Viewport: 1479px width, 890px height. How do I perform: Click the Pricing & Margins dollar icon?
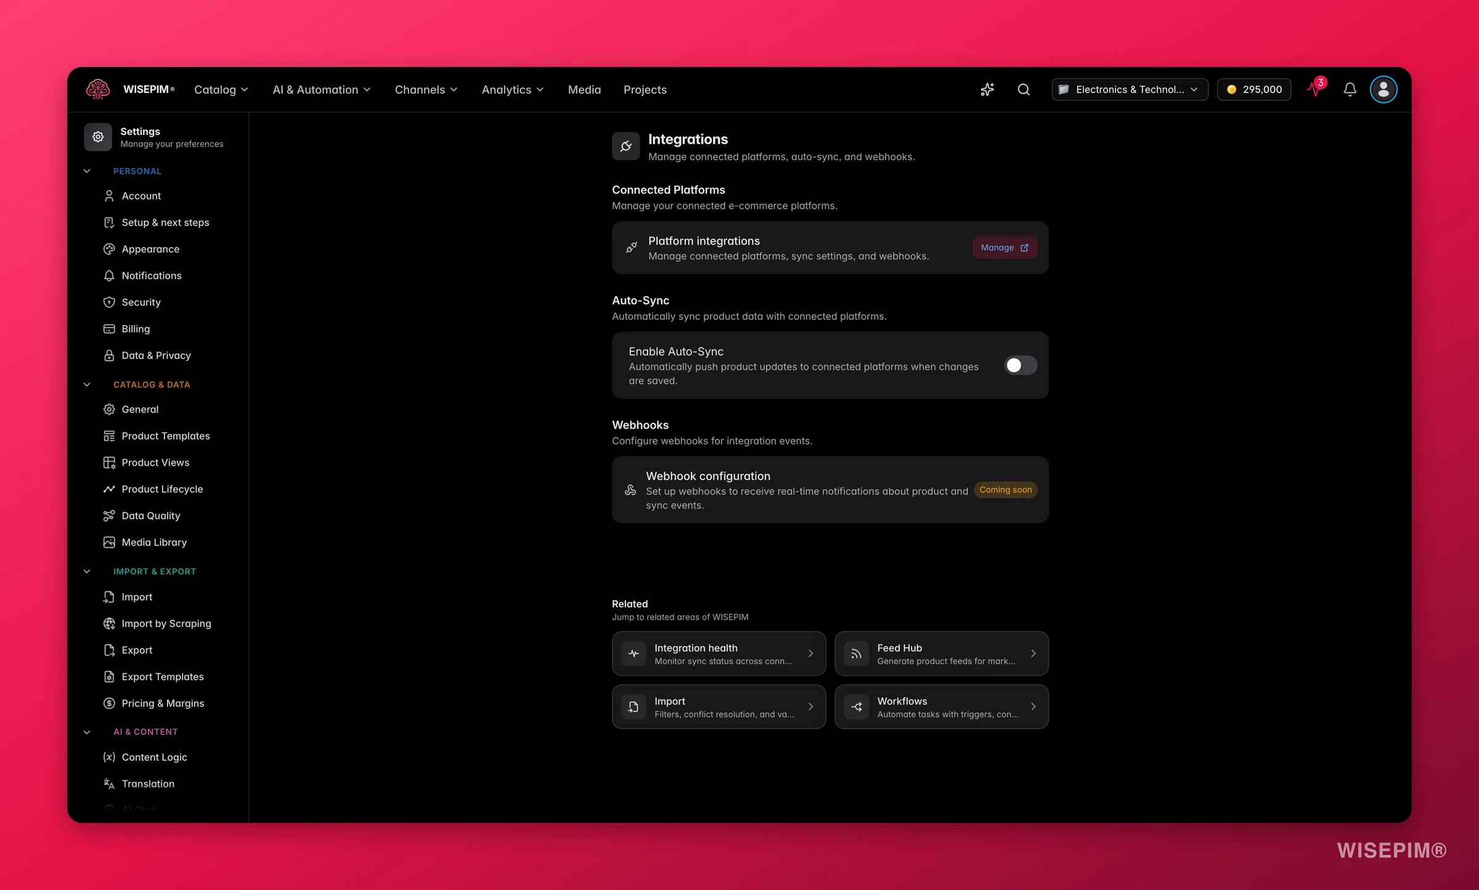[x=109, y=703]
